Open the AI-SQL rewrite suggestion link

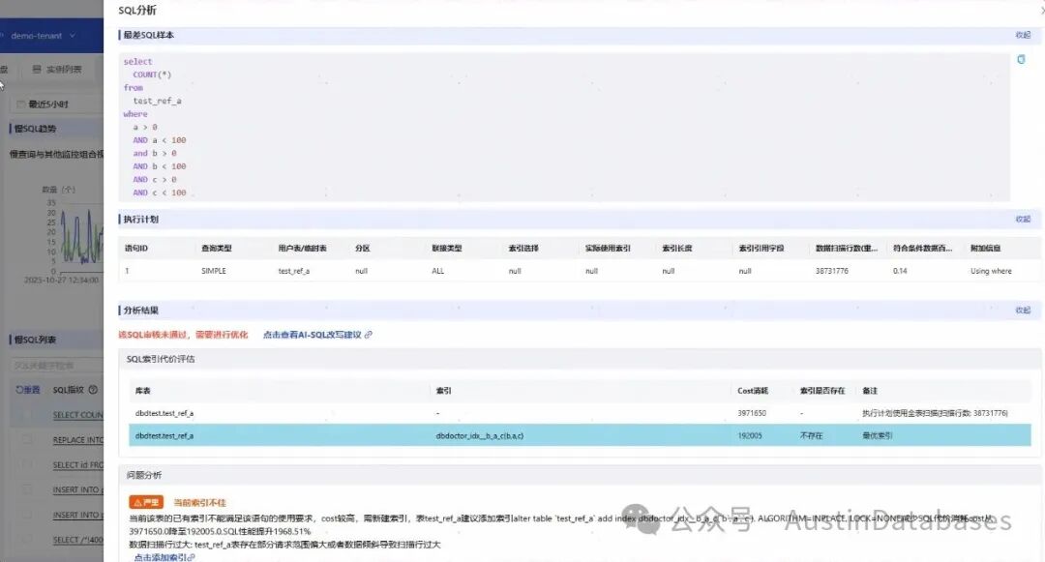(x=317, y=335)
